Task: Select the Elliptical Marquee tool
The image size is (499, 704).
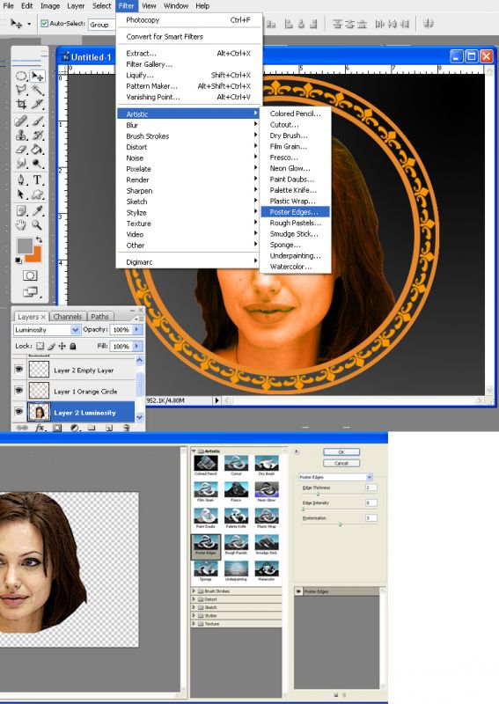Action: (21, 77)
